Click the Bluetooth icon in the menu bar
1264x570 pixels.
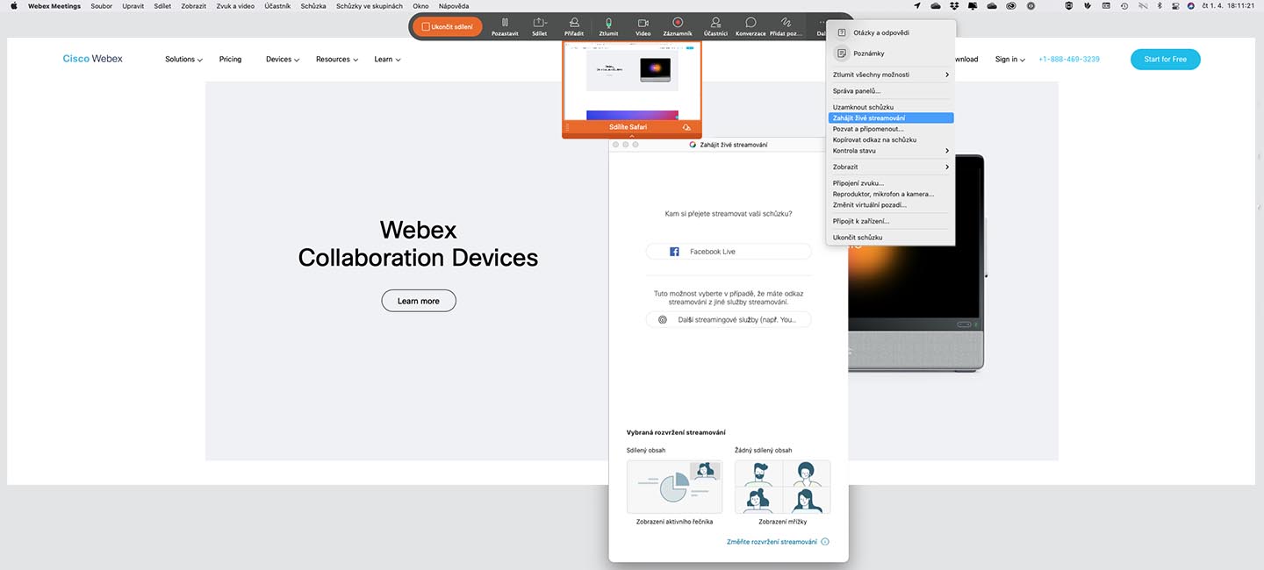pyautogui.click(x=1159, y=5)
